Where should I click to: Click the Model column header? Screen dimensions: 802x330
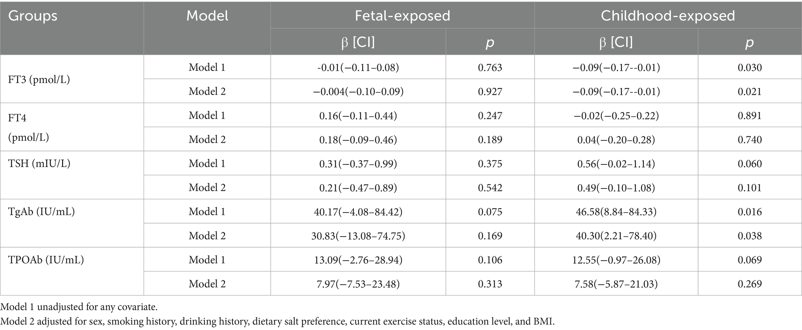[x=207, y=16]
